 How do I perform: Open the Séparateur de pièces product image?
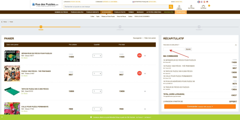pyautogui.click(x=12, y=56)
